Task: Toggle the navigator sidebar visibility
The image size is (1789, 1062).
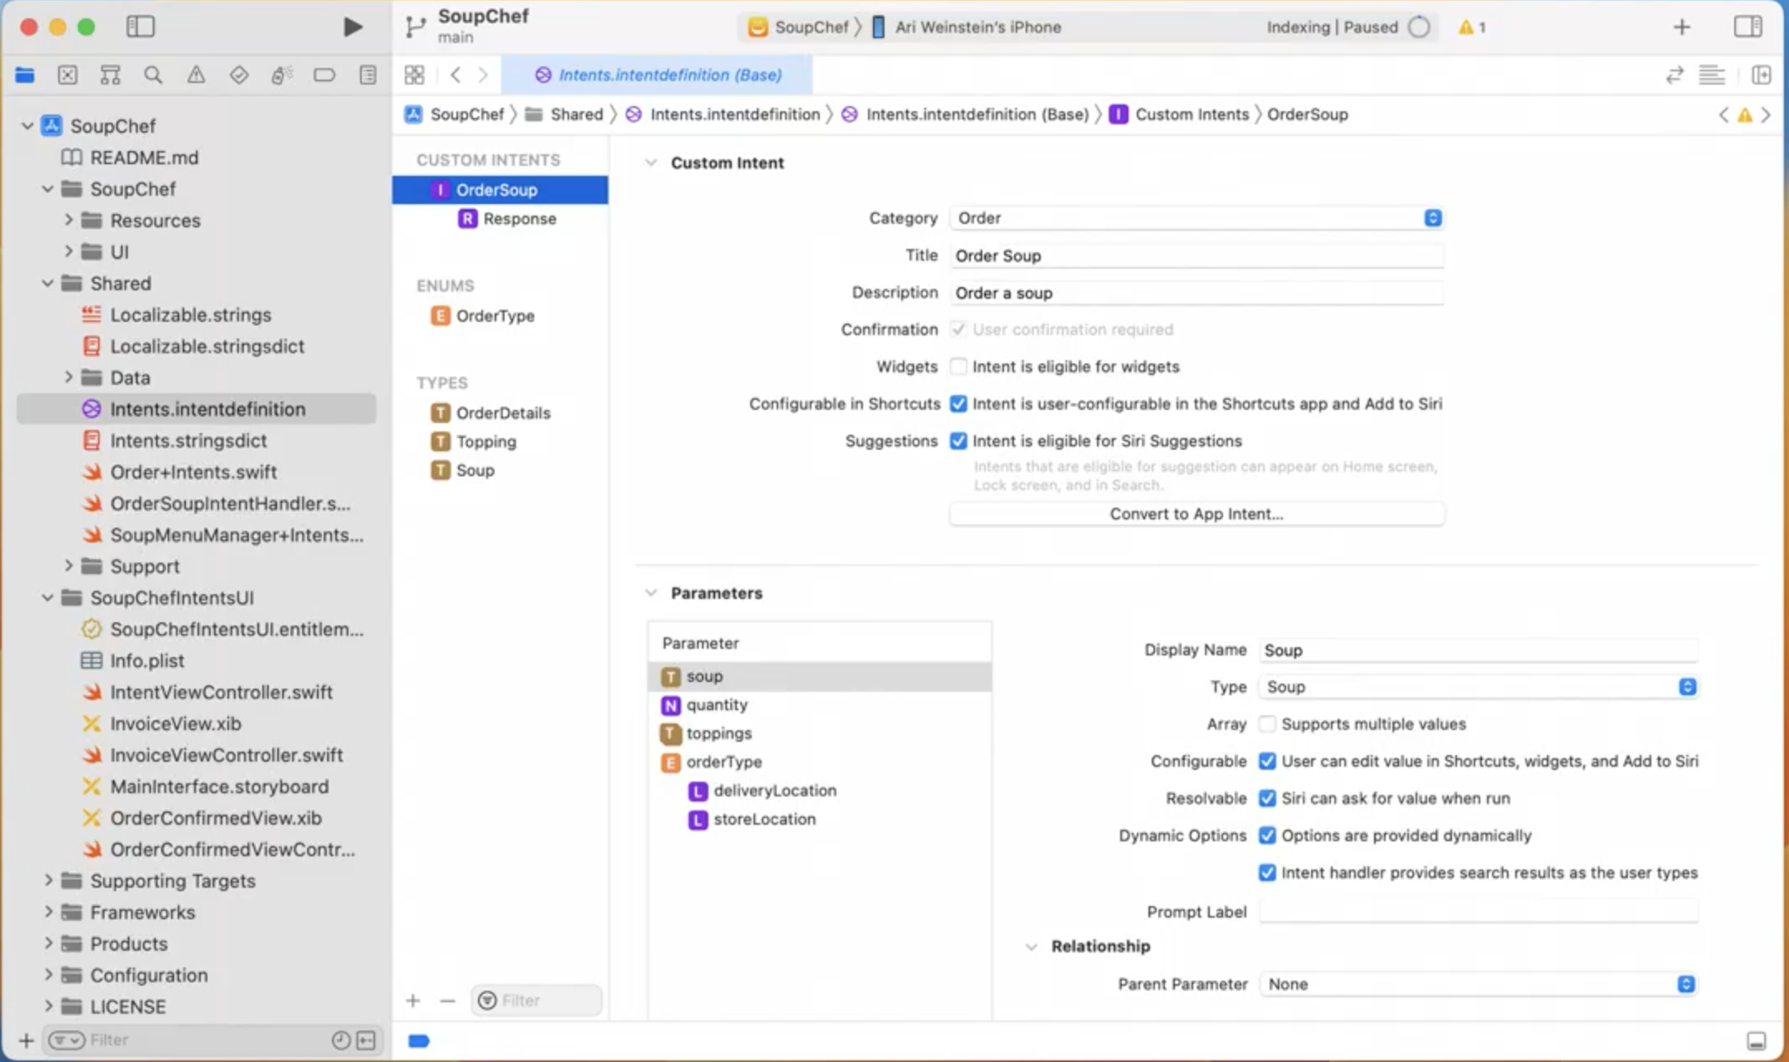Action: click(140, 27)
